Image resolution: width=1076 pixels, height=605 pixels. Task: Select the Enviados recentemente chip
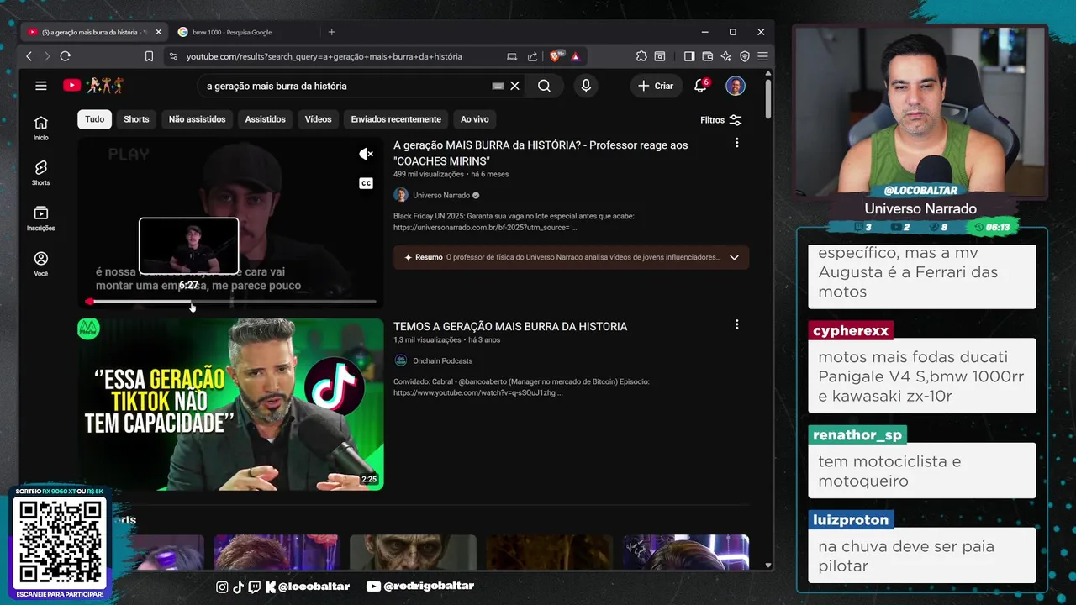396,119
